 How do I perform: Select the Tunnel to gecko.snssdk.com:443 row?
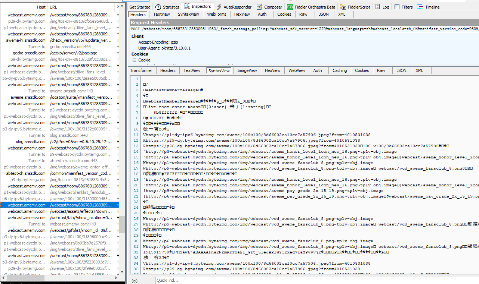[60, 47]
